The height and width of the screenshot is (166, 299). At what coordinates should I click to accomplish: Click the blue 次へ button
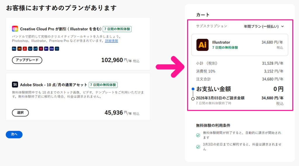pyautogui.click(x=14, y=135)
